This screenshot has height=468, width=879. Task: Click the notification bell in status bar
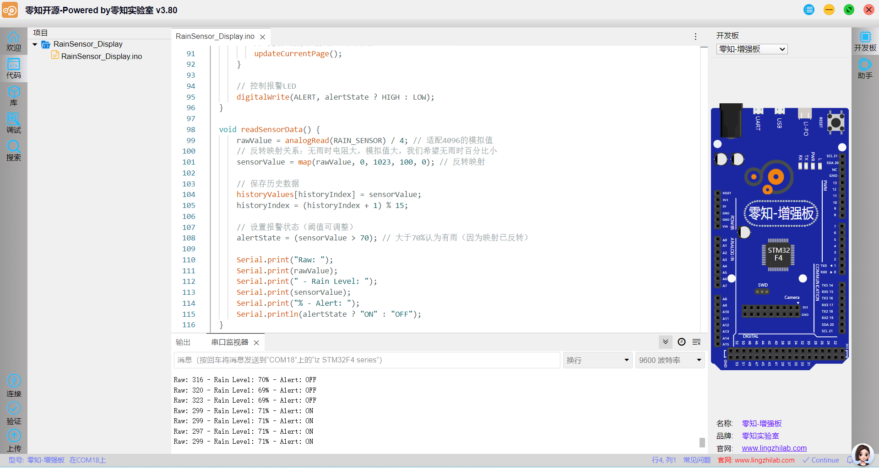(849, 460)
